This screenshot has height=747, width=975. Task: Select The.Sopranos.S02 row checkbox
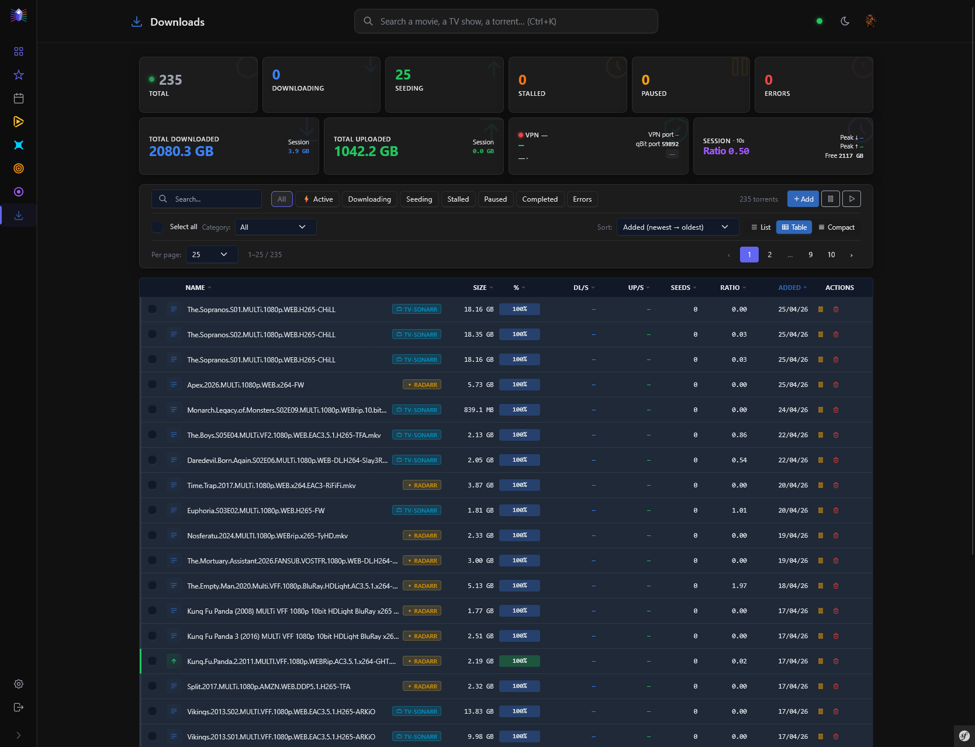click(x=153, y=334)
